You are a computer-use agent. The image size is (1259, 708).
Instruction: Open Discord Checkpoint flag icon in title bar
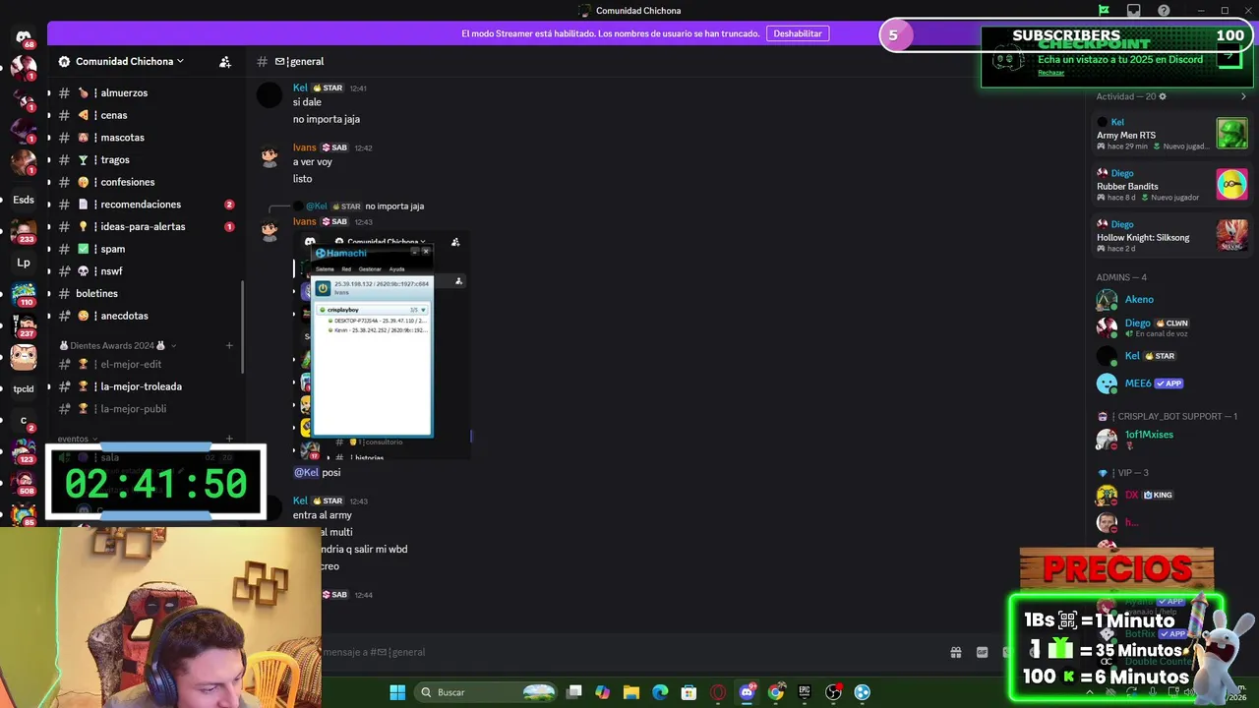pos(1104,11)
